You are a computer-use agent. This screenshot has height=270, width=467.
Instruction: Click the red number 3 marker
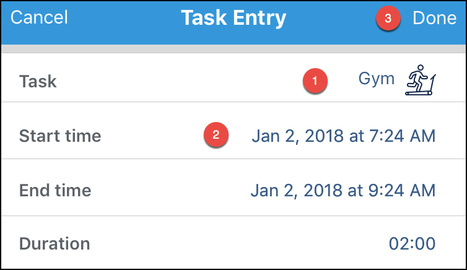[388, 18]
